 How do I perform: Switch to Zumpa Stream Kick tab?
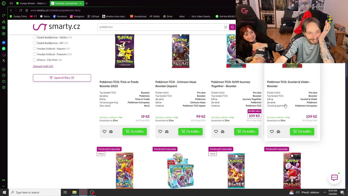31,3
